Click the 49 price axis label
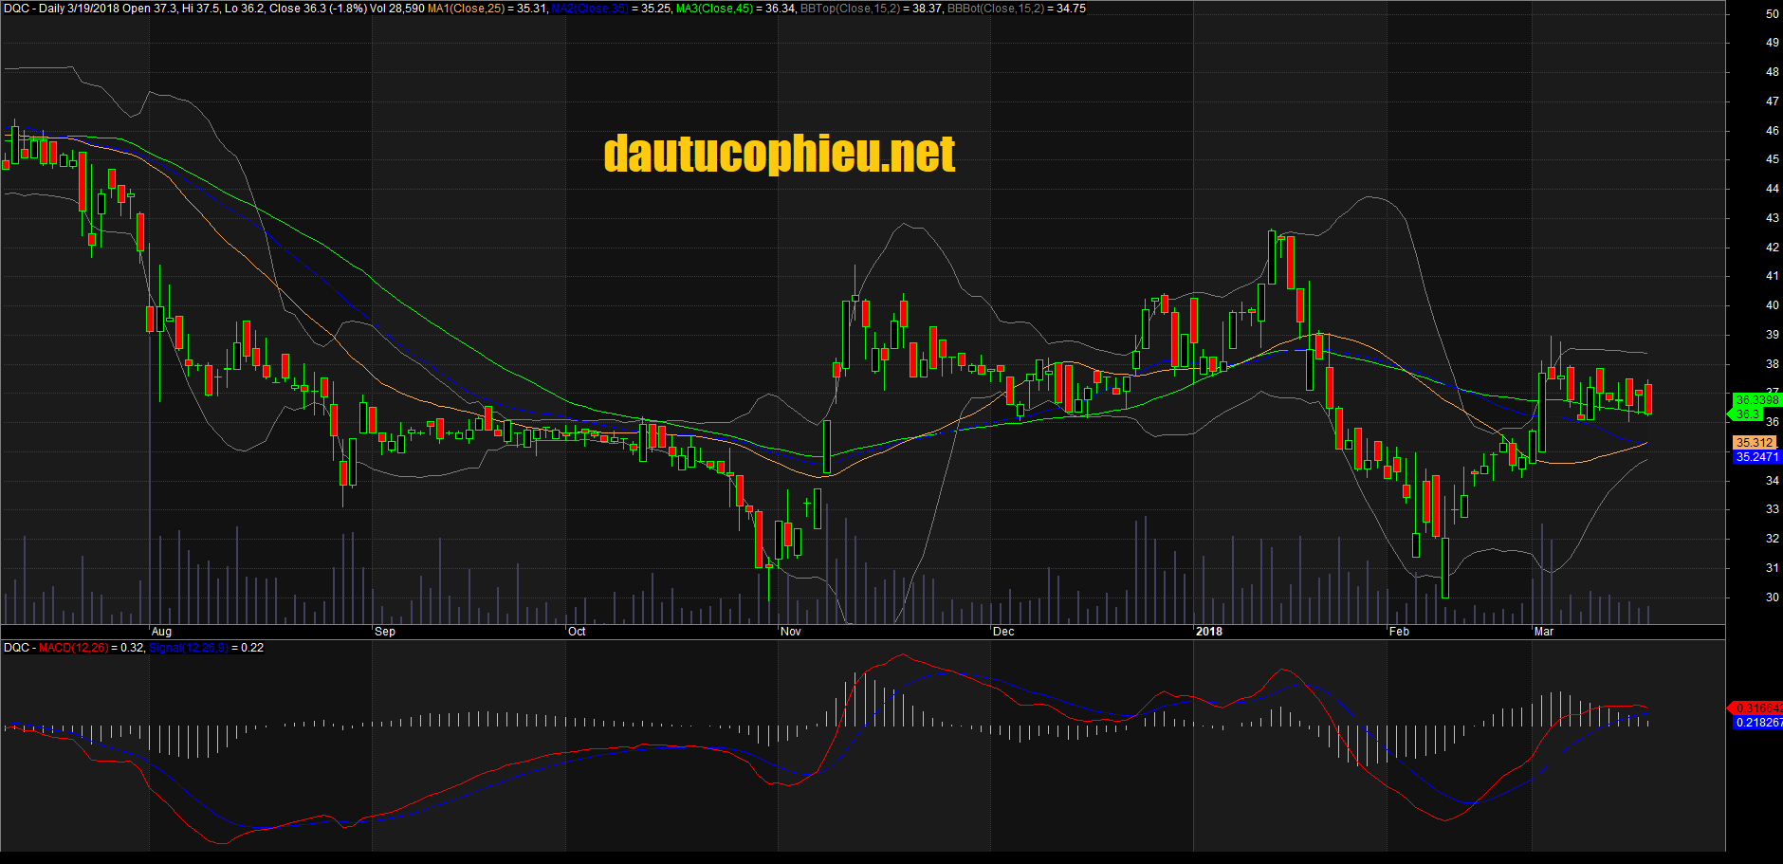 coord(1772,43)
